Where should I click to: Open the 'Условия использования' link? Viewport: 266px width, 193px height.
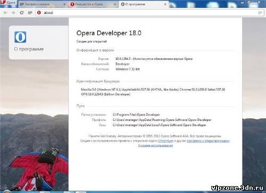[x=155, y=145]
